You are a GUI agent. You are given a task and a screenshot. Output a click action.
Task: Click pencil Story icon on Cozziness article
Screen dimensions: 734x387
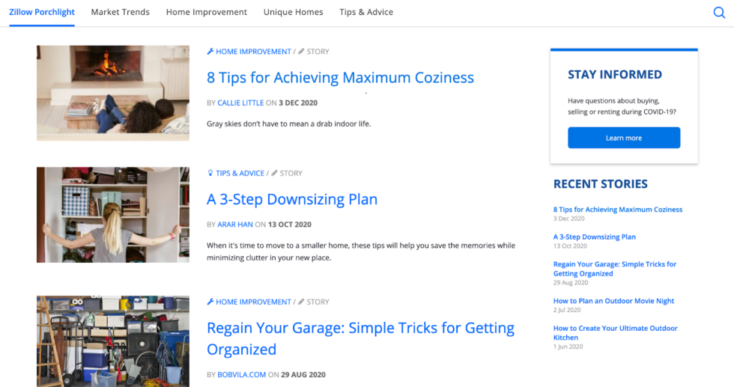pyautogui.click(x=301, y=52)
